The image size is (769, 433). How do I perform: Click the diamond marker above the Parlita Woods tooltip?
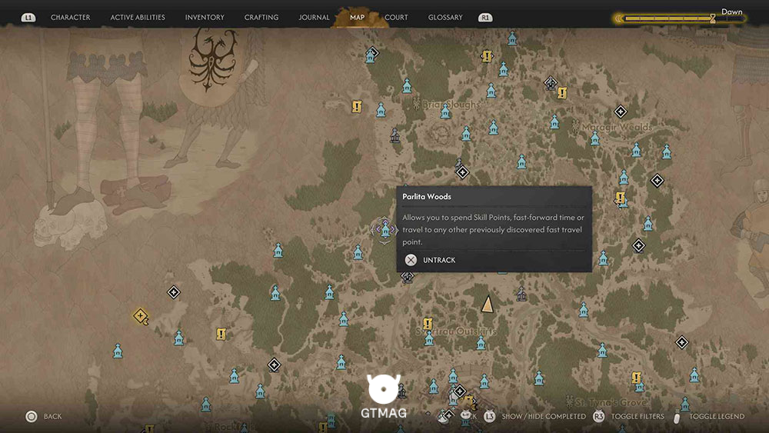tap(462, 172)
